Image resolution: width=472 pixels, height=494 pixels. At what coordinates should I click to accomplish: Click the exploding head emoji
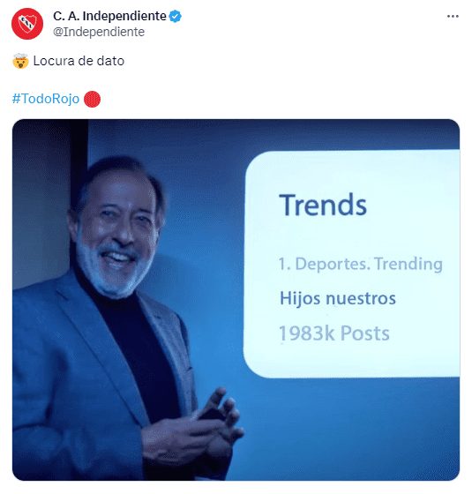[21, 61]
